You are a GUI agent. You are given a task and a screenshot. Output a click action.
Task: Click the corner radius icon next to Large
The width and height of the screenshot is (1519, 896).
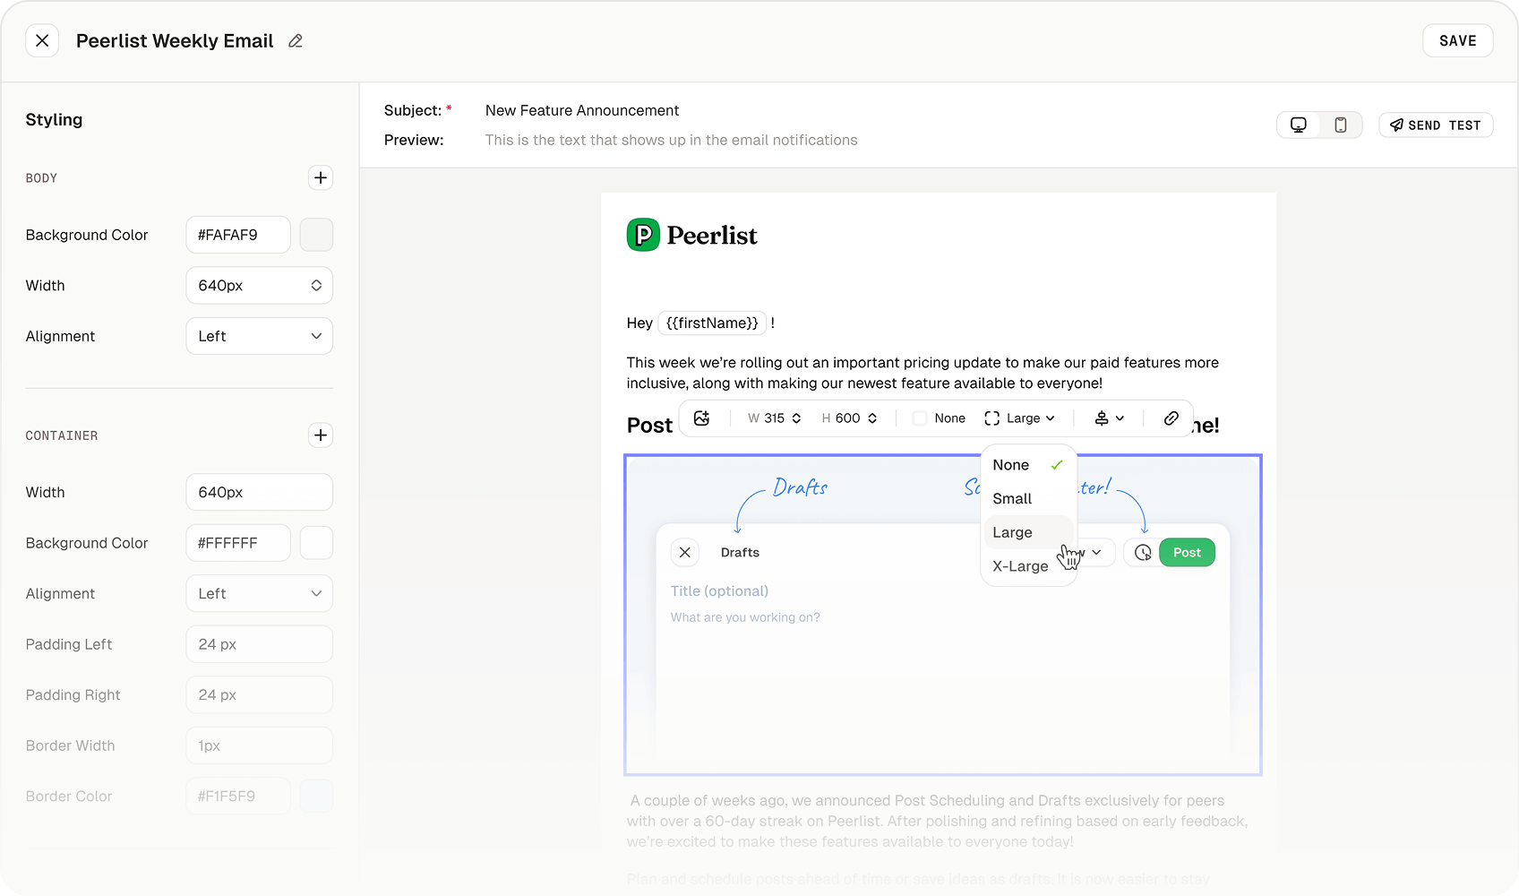(x=991, y=418)
